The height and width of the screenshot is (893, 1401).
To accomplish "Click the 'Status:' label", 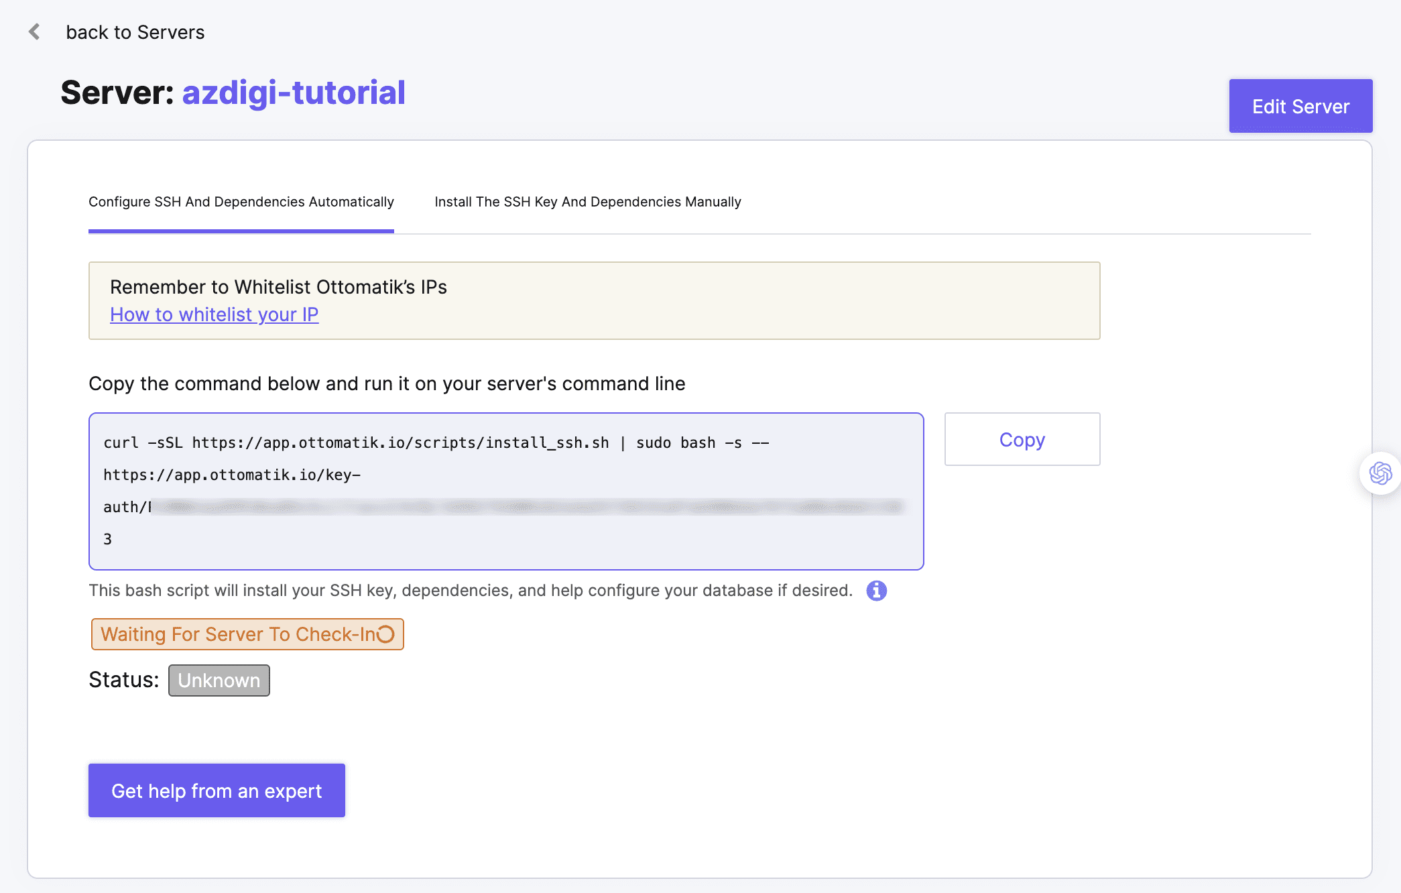I will 123,680.
